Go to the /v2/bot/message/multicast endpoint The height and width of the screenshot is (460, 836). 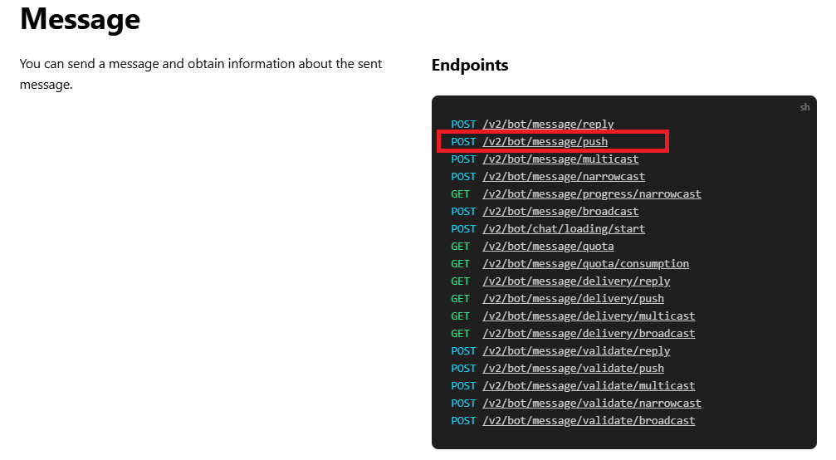pos(560,159)
